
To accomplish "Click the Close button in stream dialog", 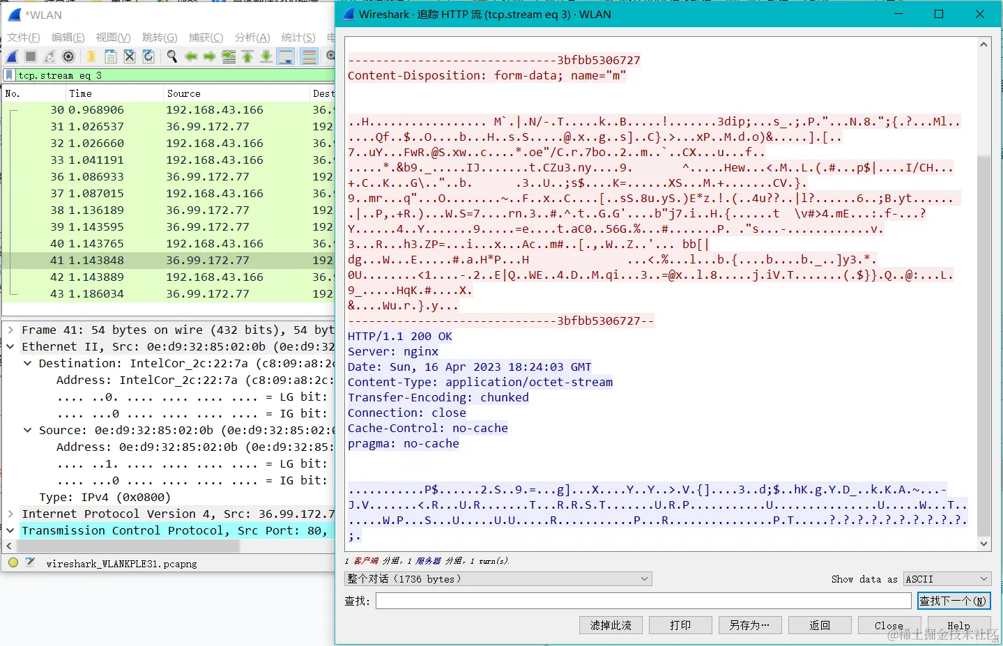I will pos(889,625).
